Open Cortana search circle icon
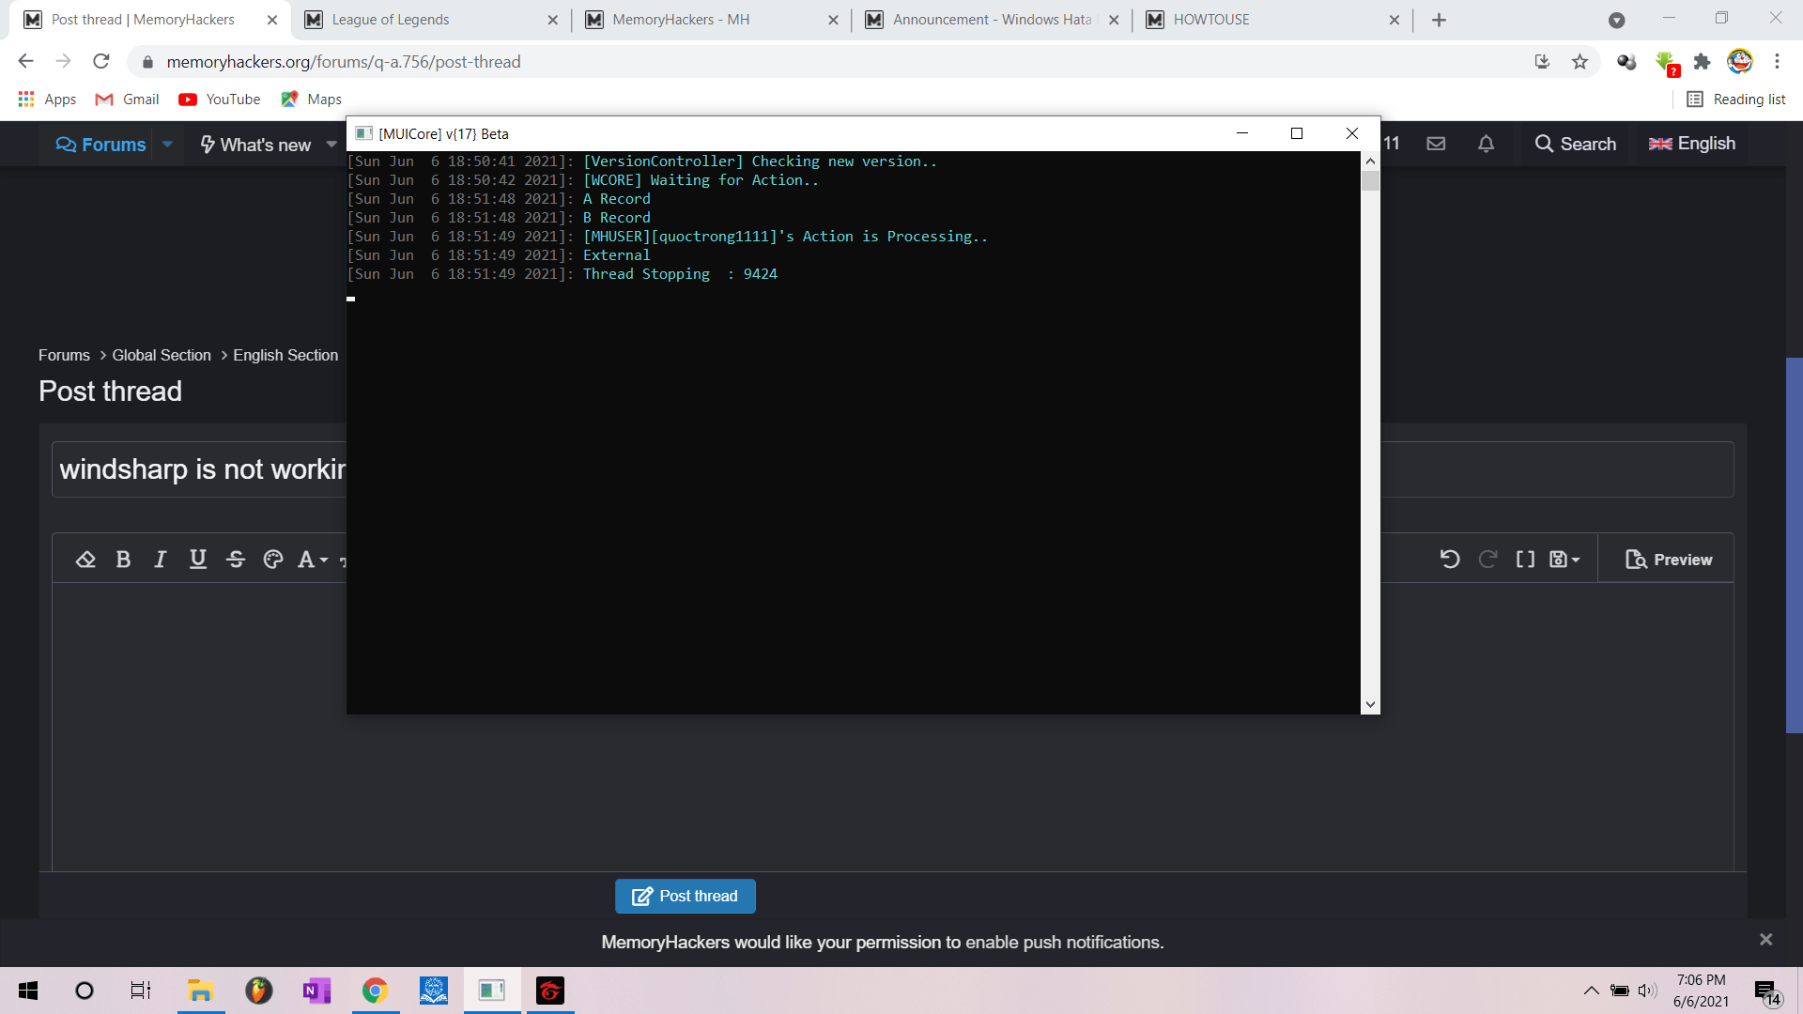The height and width of the screenshot is (1014, 1803). 84,991
